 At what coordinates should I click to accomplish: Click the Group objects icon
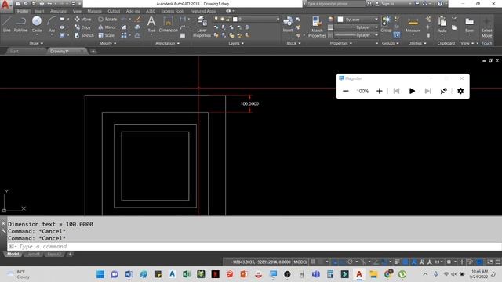coord(386,24)
